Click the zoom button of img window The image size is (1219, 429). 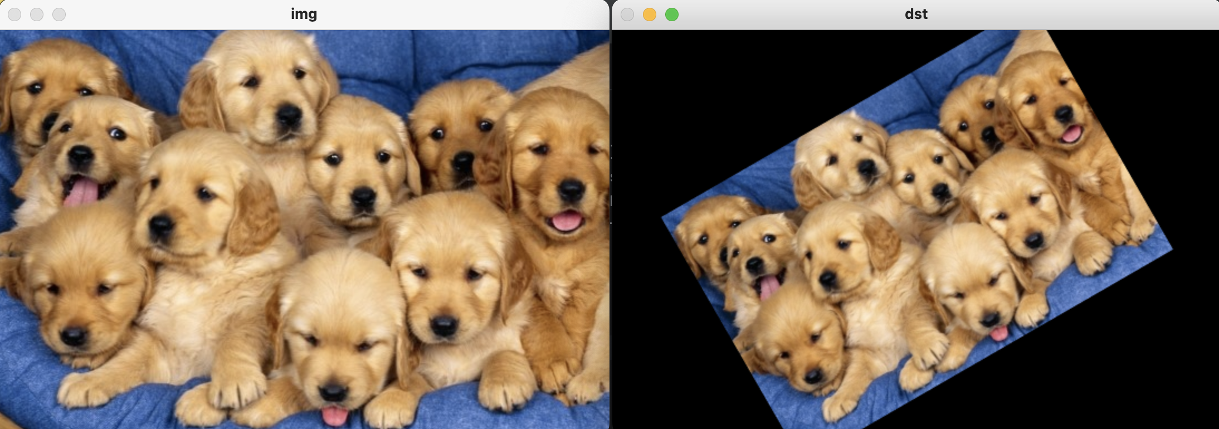(x=59, y=14)
